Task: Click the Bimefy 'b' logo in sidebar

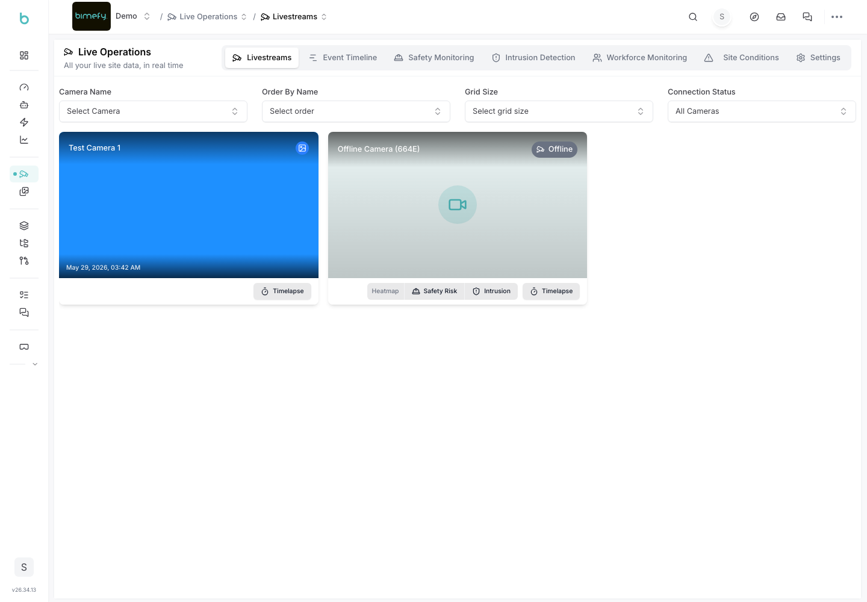Action: 24,19
